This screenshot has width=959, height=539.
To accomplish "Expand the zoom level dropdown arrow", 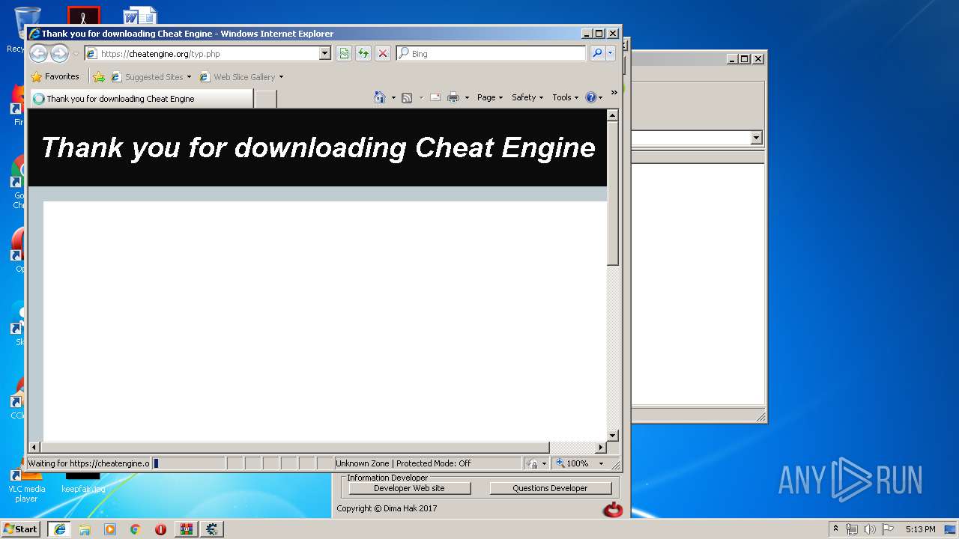I will tap(600, 463).
